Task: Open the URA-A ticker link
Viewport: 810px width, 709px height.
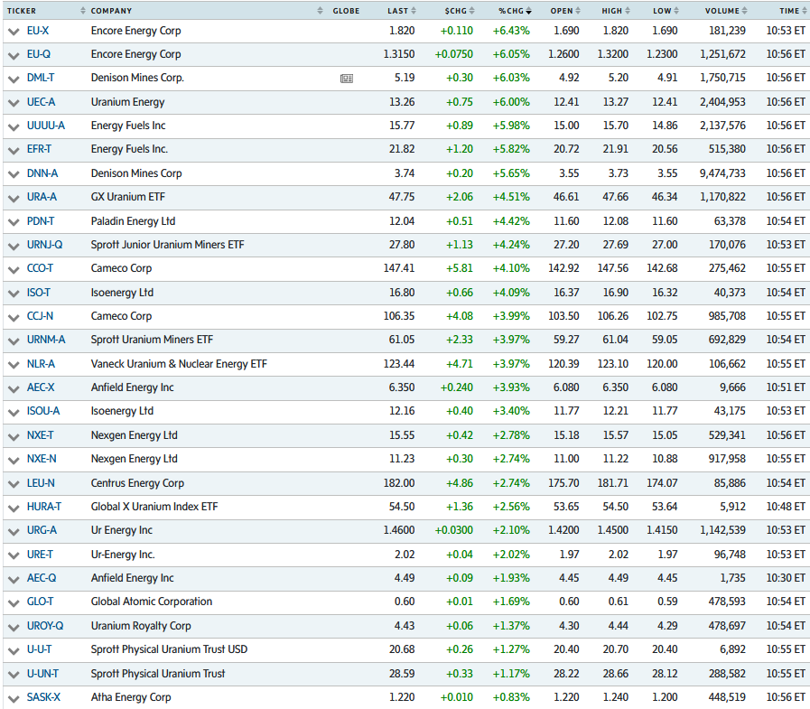Action: pos(42,197)
